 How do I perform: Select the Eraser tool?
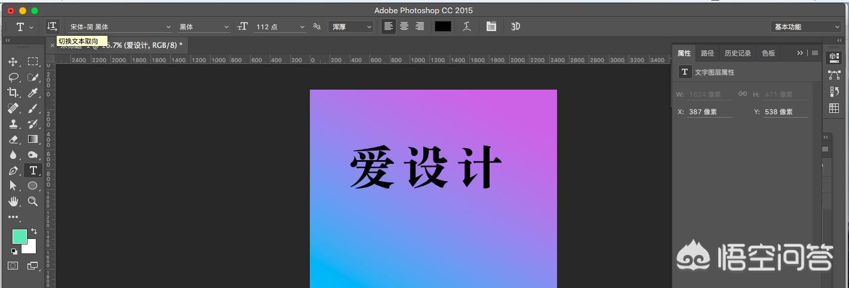13,139
